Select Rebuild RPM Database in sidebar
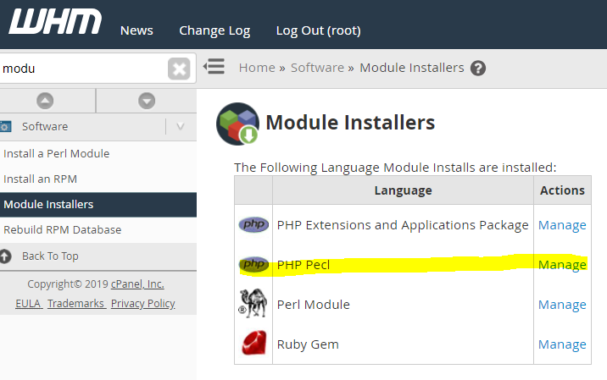This screenshot has height=380, width=607. pos(63,229)
